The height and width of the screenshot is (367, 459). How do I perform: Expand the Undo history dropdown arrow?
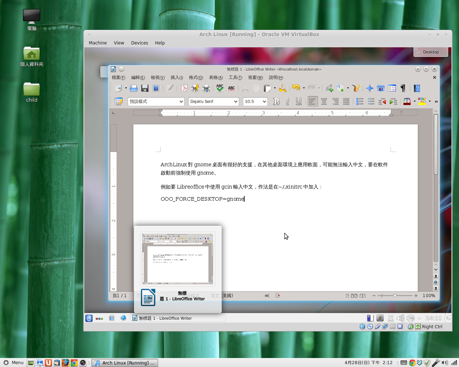click(x=304, y=88)
